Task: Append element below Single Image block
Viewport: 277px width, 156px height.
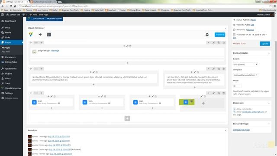Action: coord(127,63)
